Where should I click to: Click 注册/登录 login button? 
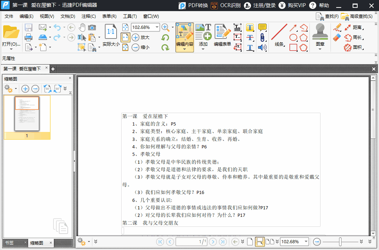click(260, 5)
